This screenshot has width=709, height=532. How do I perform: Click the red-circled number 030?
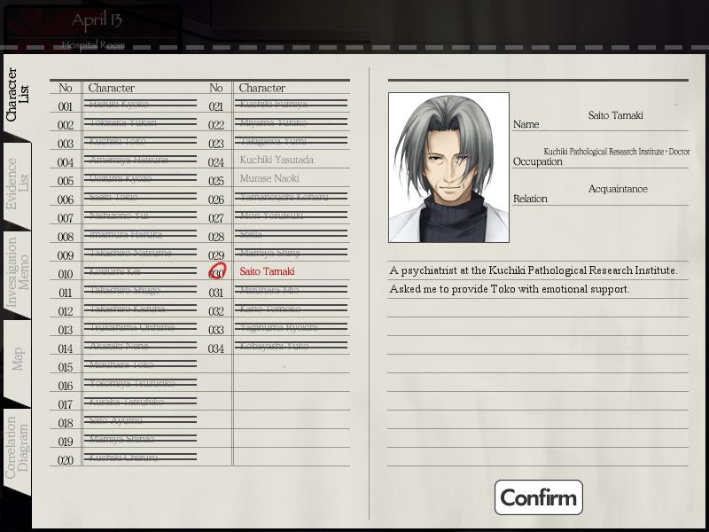(216, 271)
